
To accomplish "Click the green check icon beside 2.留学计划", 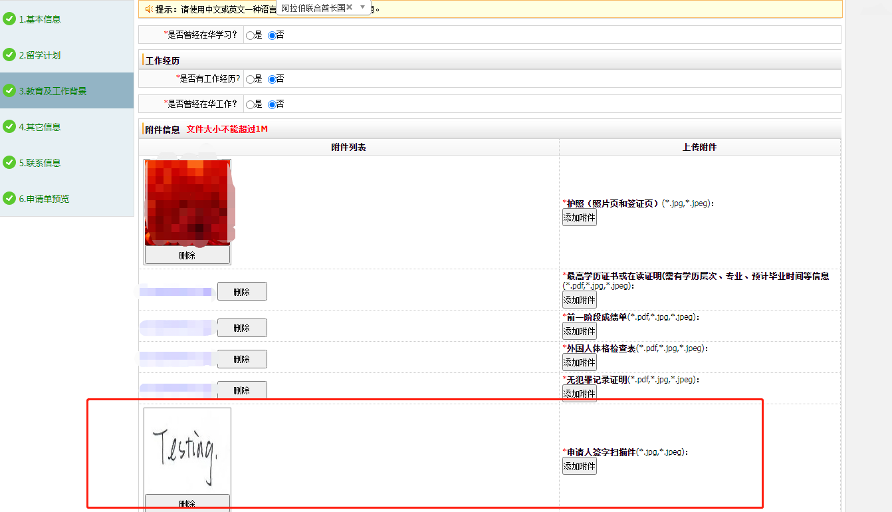I will tap(9, 55).
